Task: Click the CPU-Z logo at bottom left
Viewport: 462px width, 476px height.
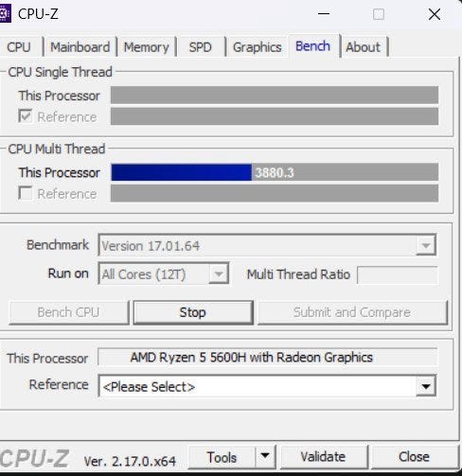Action: 34,458
